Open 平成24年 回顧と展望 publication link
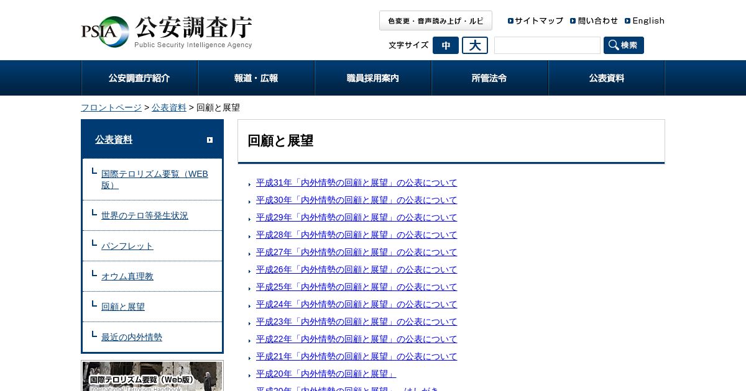 coord(357,304)
